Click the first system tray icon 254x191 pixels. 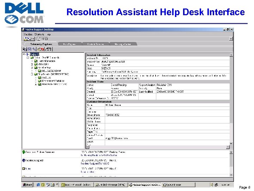pos(212,185)
